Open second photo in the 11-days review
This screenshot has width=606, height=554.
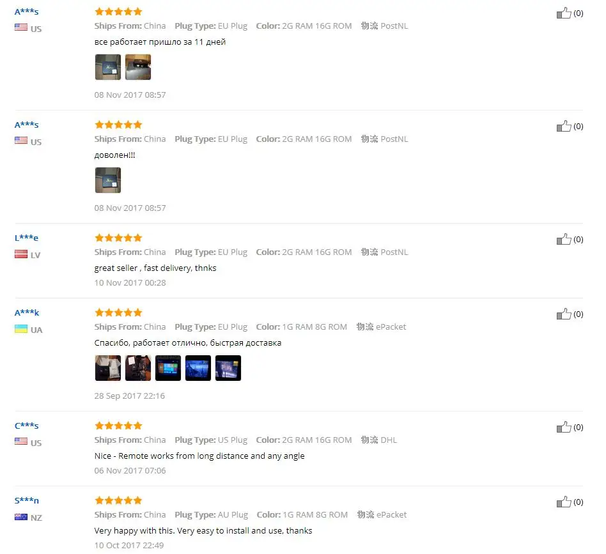[x=138, y=67]
